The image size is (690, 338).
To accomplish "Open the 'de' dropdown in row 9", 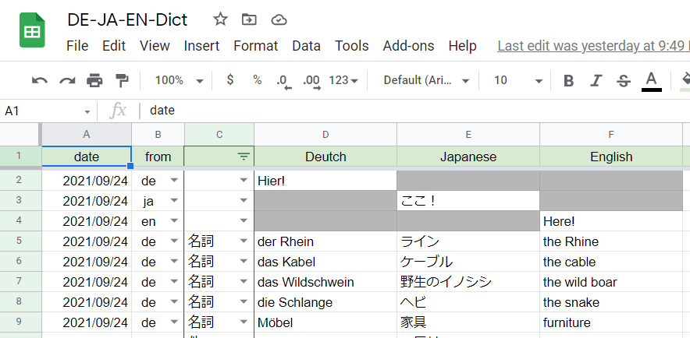I will tap(174, 322).
